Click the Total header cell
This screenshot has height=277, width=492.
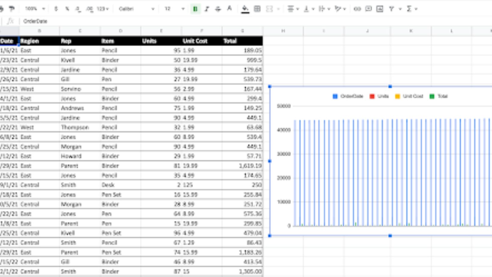242,41
